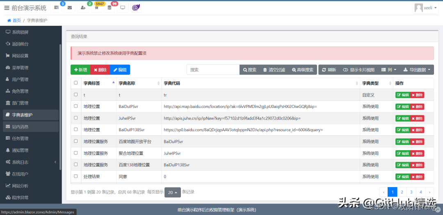
Task: Open the page size 20 dropdown
Action: pos(172,192)
